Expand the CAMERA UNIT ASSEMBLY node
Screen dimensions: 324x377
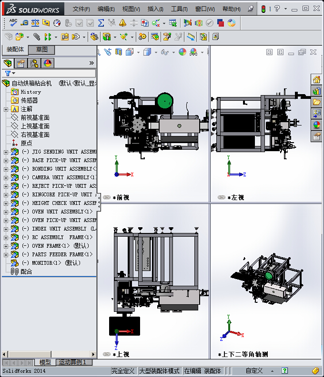pyautogui.click(x=6, y=178)
